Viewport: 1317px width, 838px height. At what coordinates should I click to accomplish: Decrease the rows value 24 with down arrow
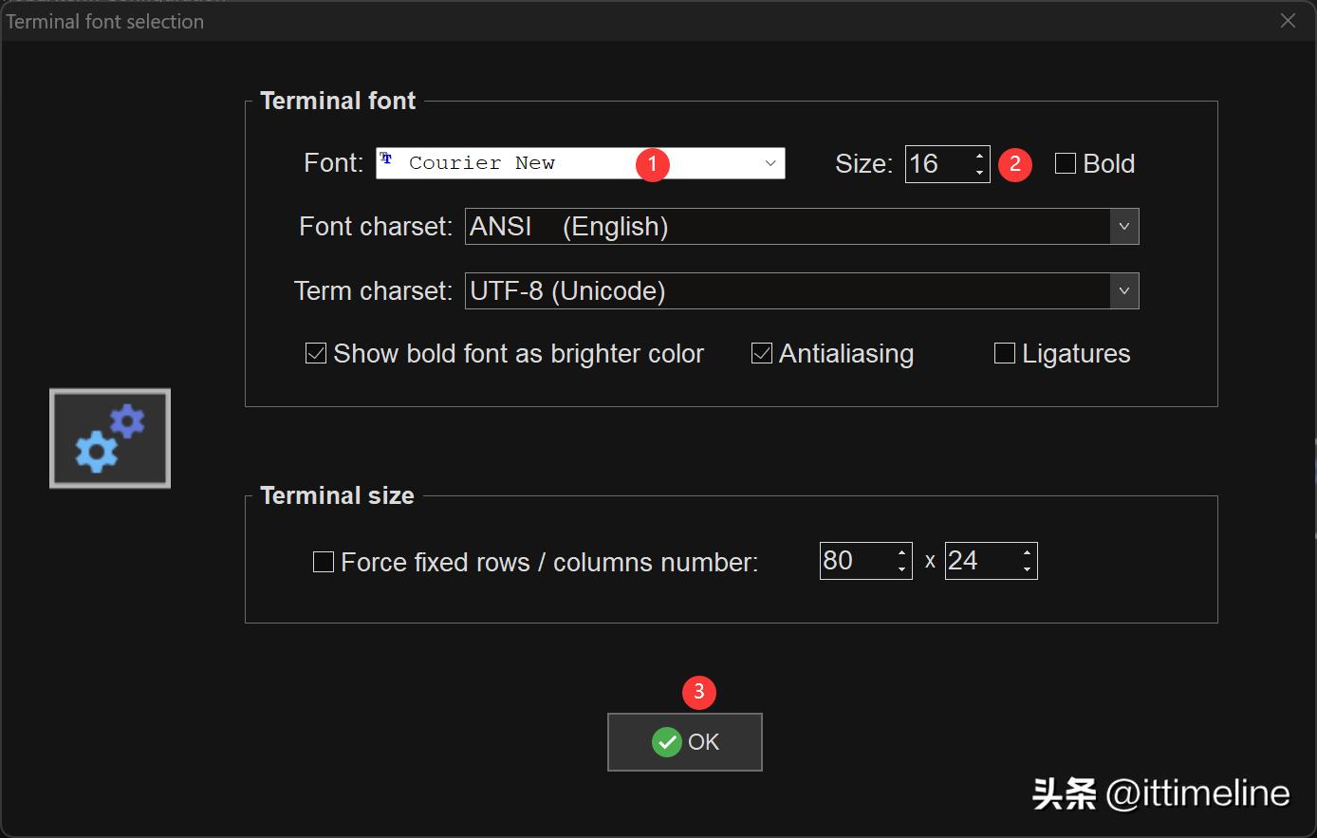coord(1027,569)
